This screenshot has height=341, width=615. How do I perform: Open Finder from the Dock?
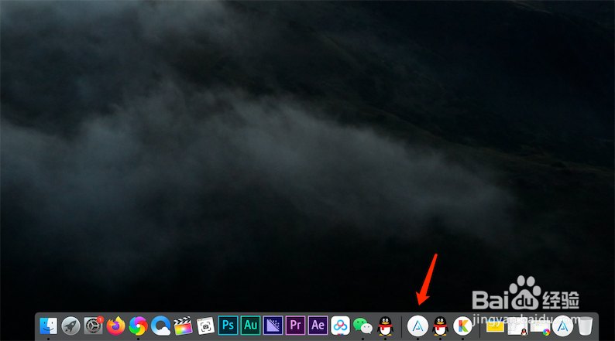tap(48, 326)
